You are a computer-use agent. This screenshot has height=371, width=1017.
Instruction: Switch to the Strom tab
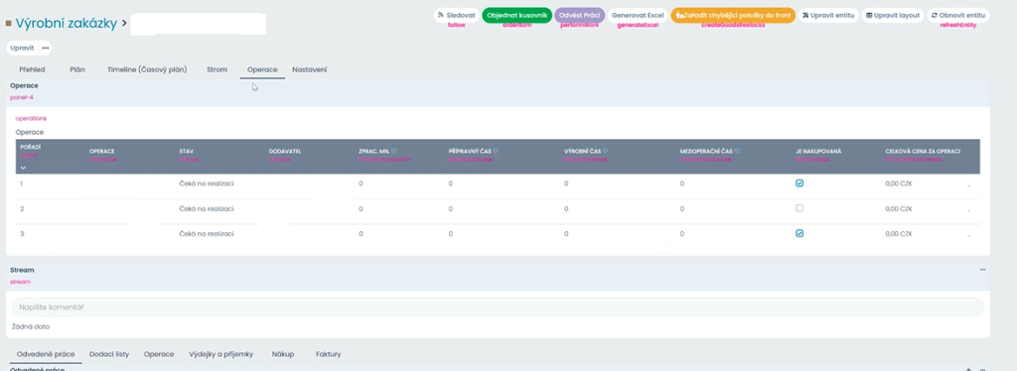pos(217,69)
